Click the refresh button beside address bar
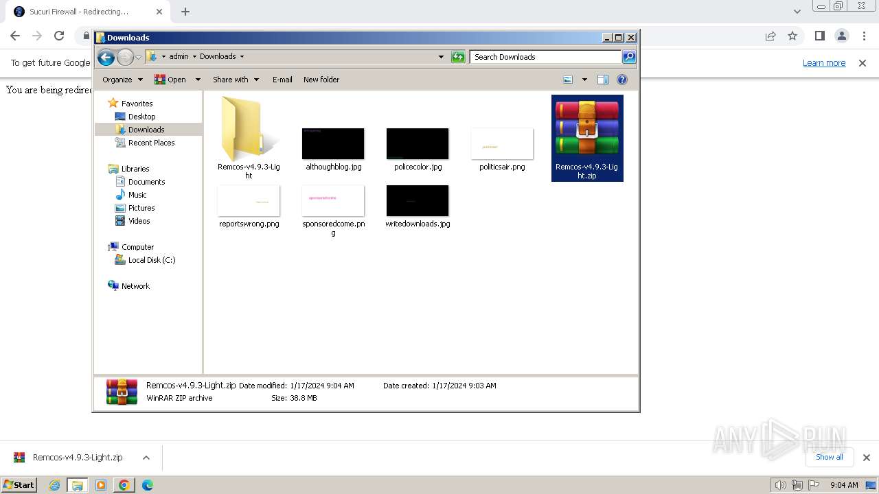The height and width of the screenshot is (494, 879). (458, 57)
